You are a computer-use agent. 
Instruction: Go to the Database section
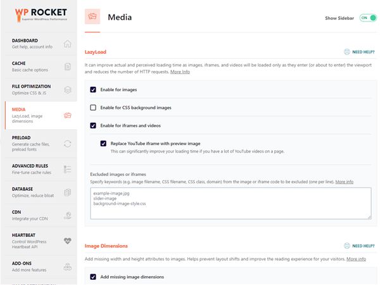41,193
